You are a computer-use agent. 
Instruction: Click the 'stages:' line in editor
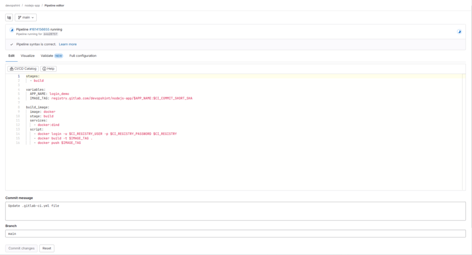pos(33,76)
